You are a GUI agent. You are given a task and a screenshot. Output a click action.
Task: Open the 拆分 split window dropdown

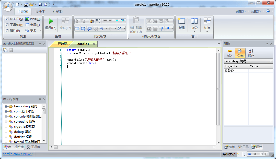point(194,32)
